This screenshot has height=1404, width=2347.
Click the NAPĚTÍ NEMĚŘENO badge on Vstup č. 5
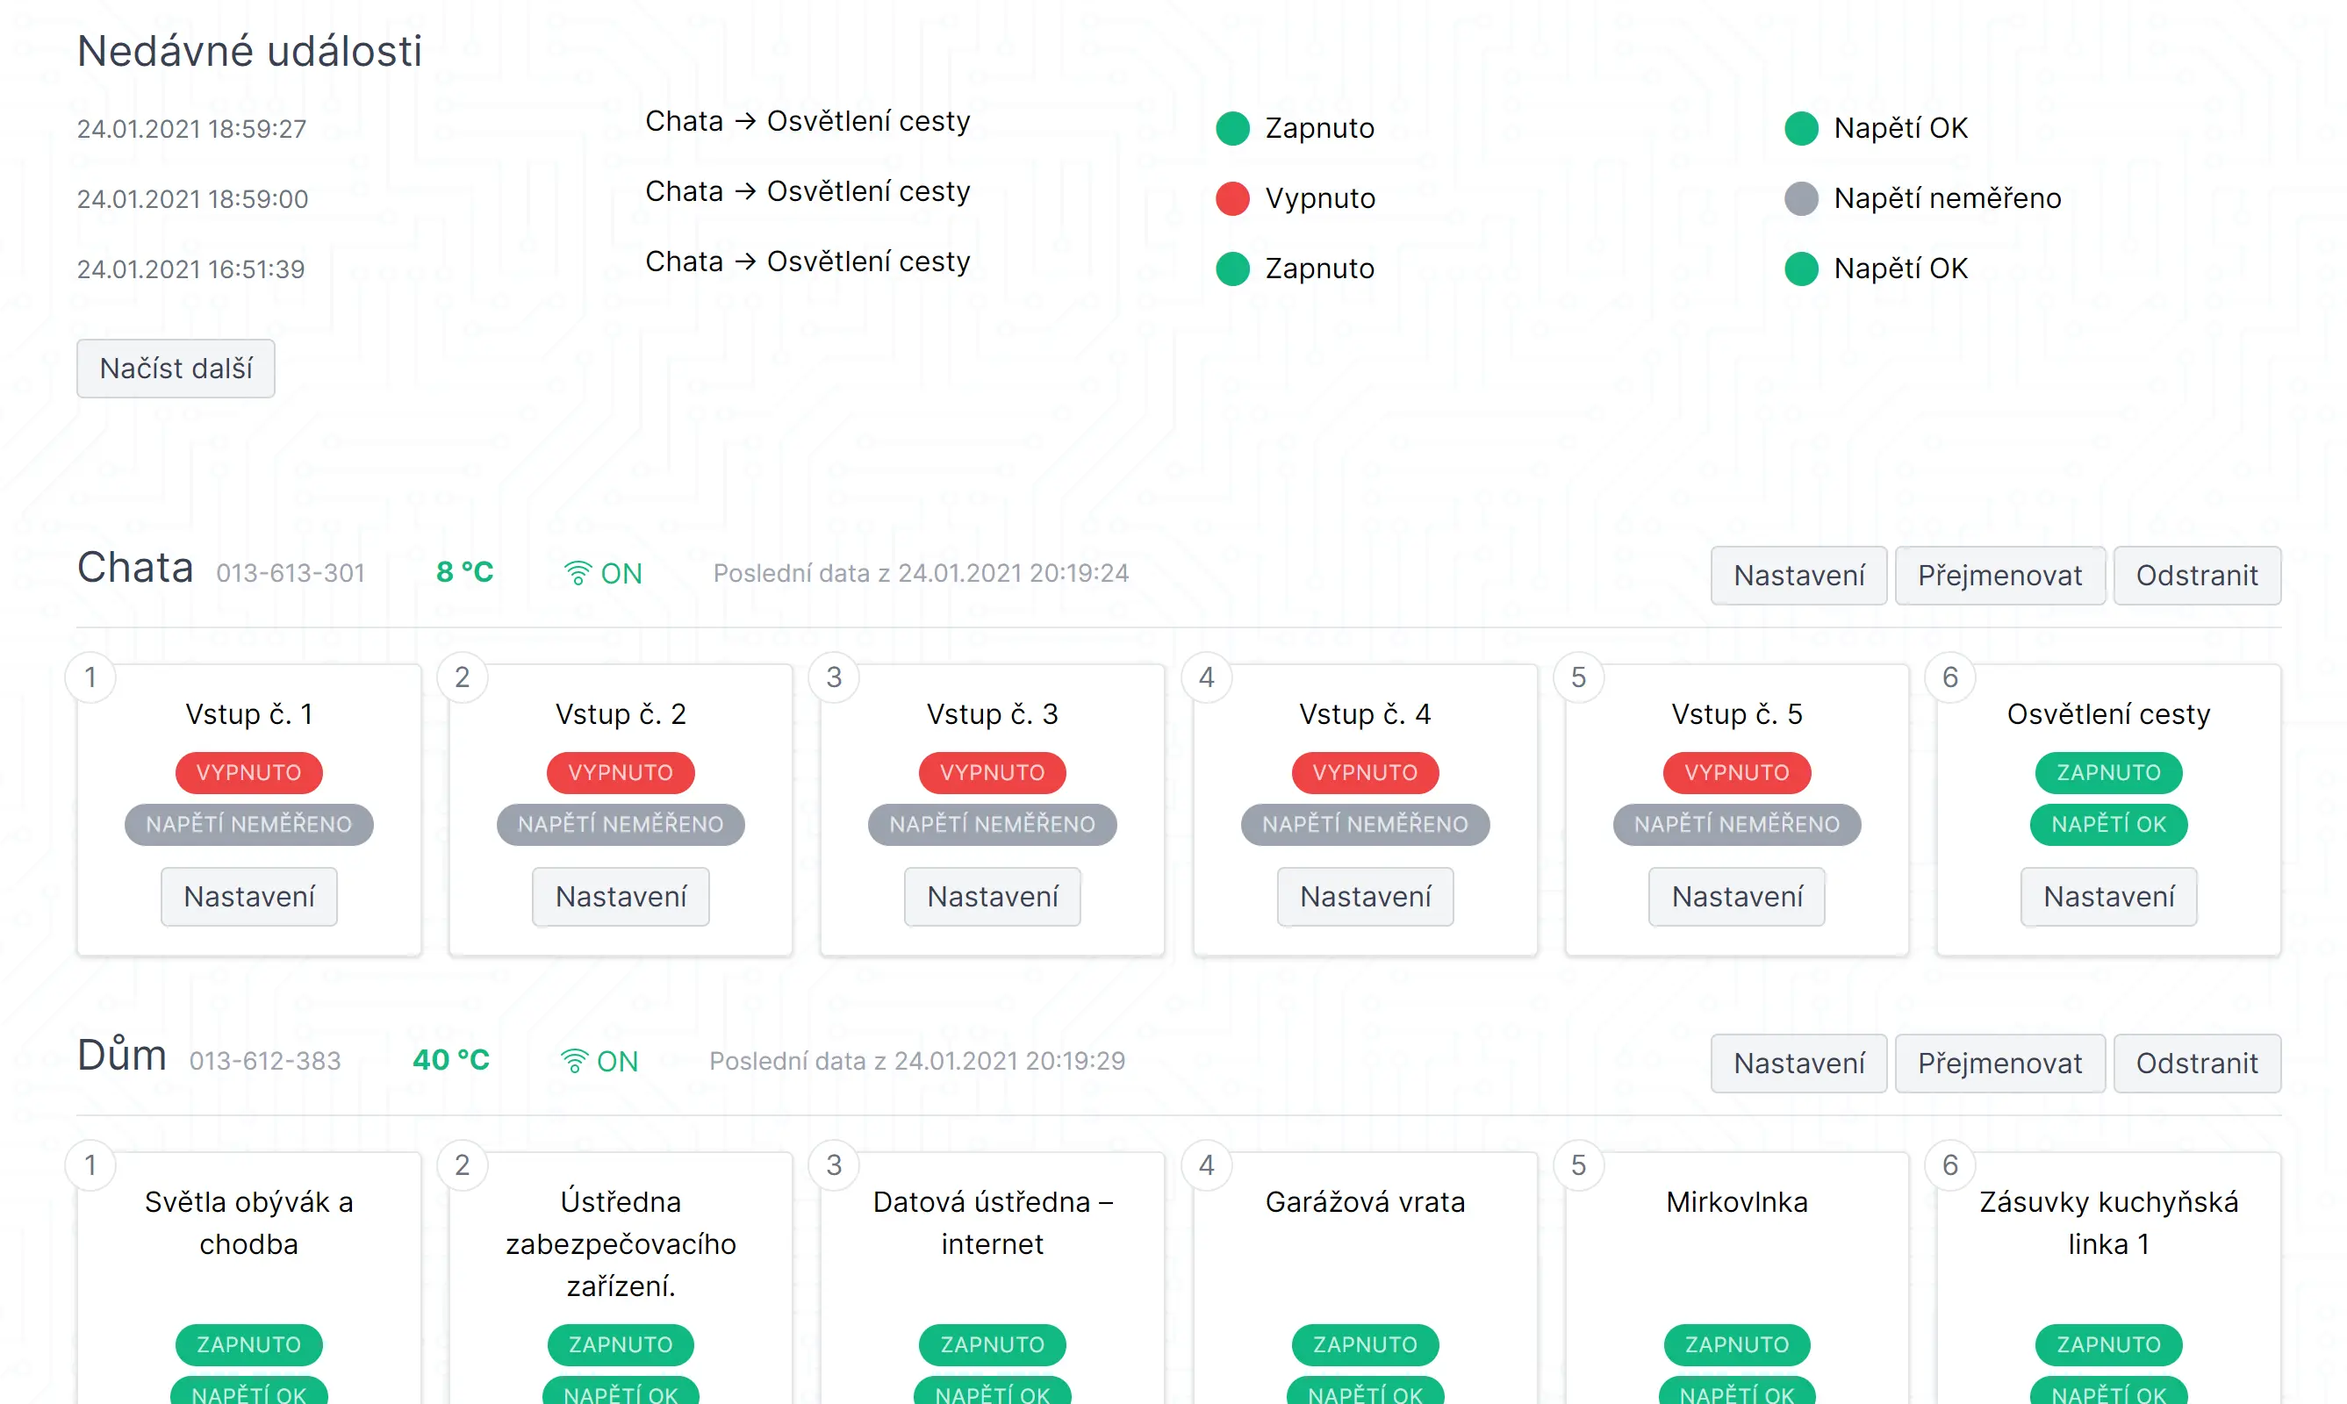tap(1737, 825)
